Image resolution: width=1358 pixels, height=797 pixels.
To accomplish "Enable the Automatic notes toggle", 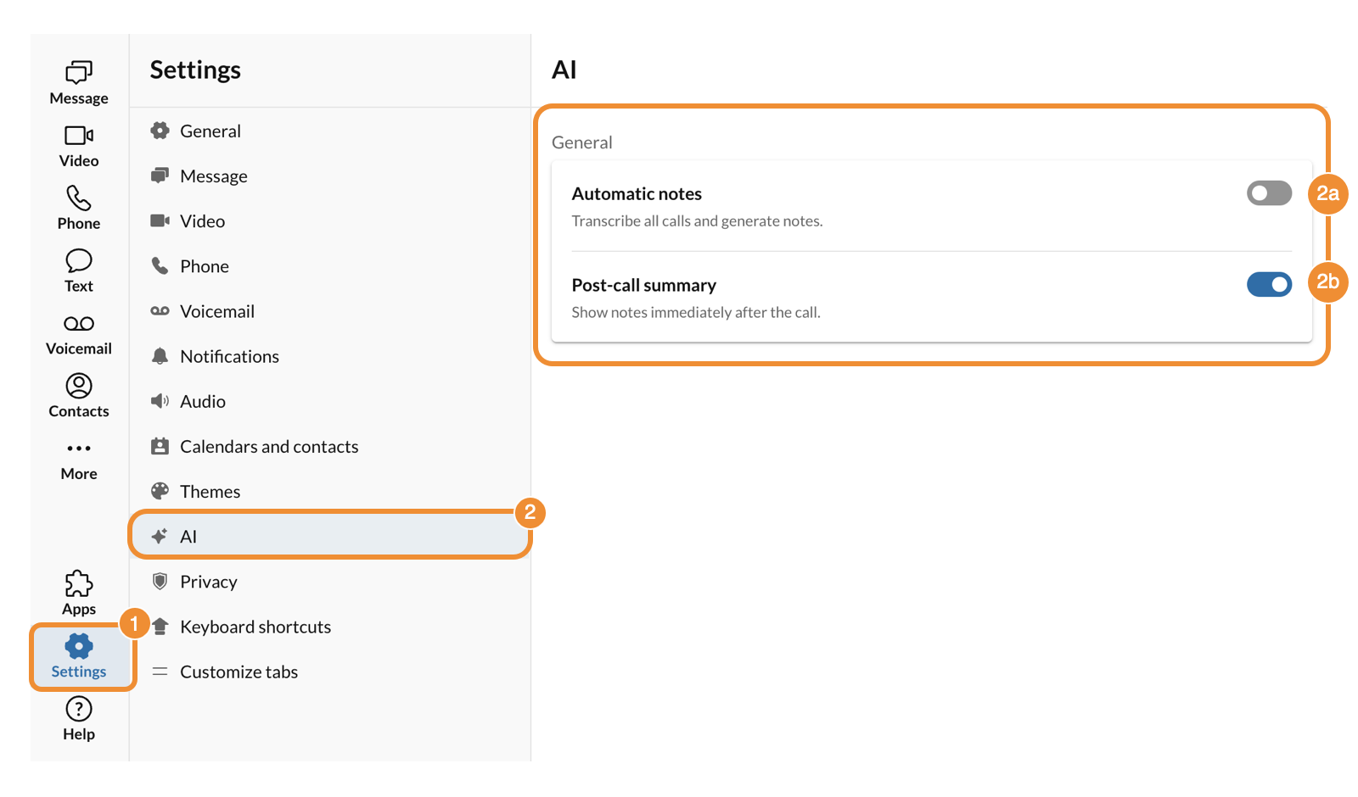I will pyautogui.click(x=1269, y=193).
